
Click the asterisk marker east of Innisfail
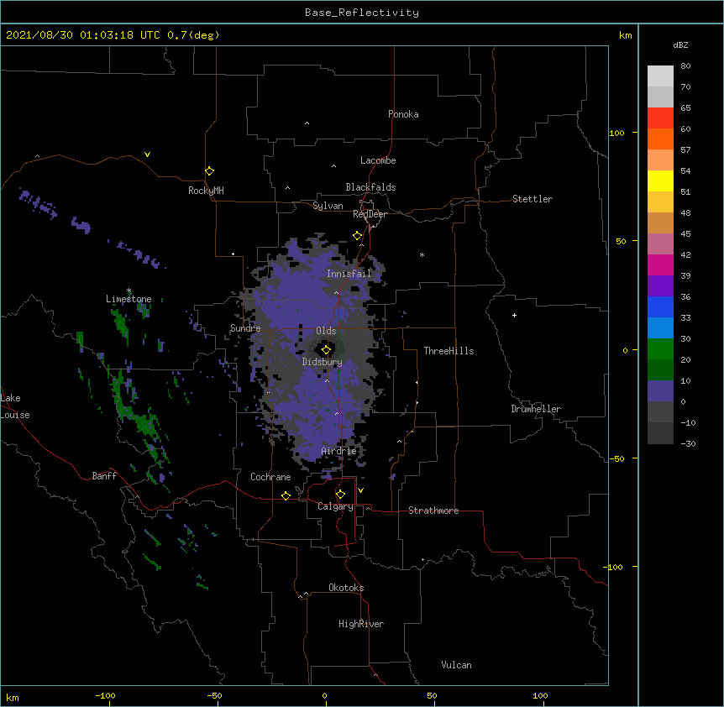[422, 255]
